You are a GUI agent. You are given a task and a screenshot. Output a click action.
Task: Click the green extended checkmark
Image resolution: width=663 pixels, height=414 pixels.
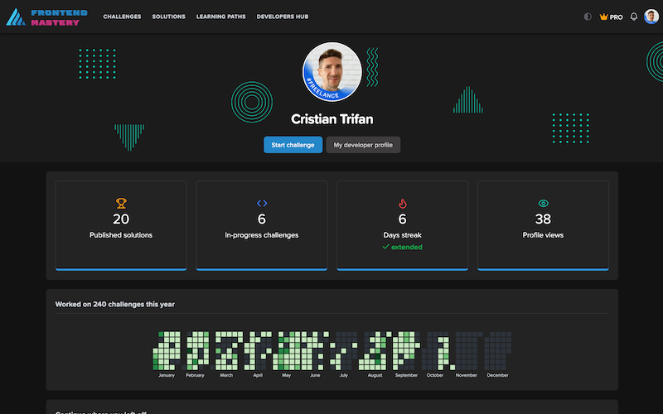(x=386, y=247)
